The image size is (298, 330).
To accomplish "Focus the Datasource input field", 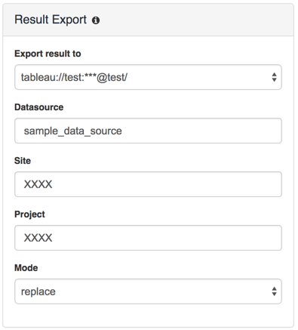I will point(148,131).
